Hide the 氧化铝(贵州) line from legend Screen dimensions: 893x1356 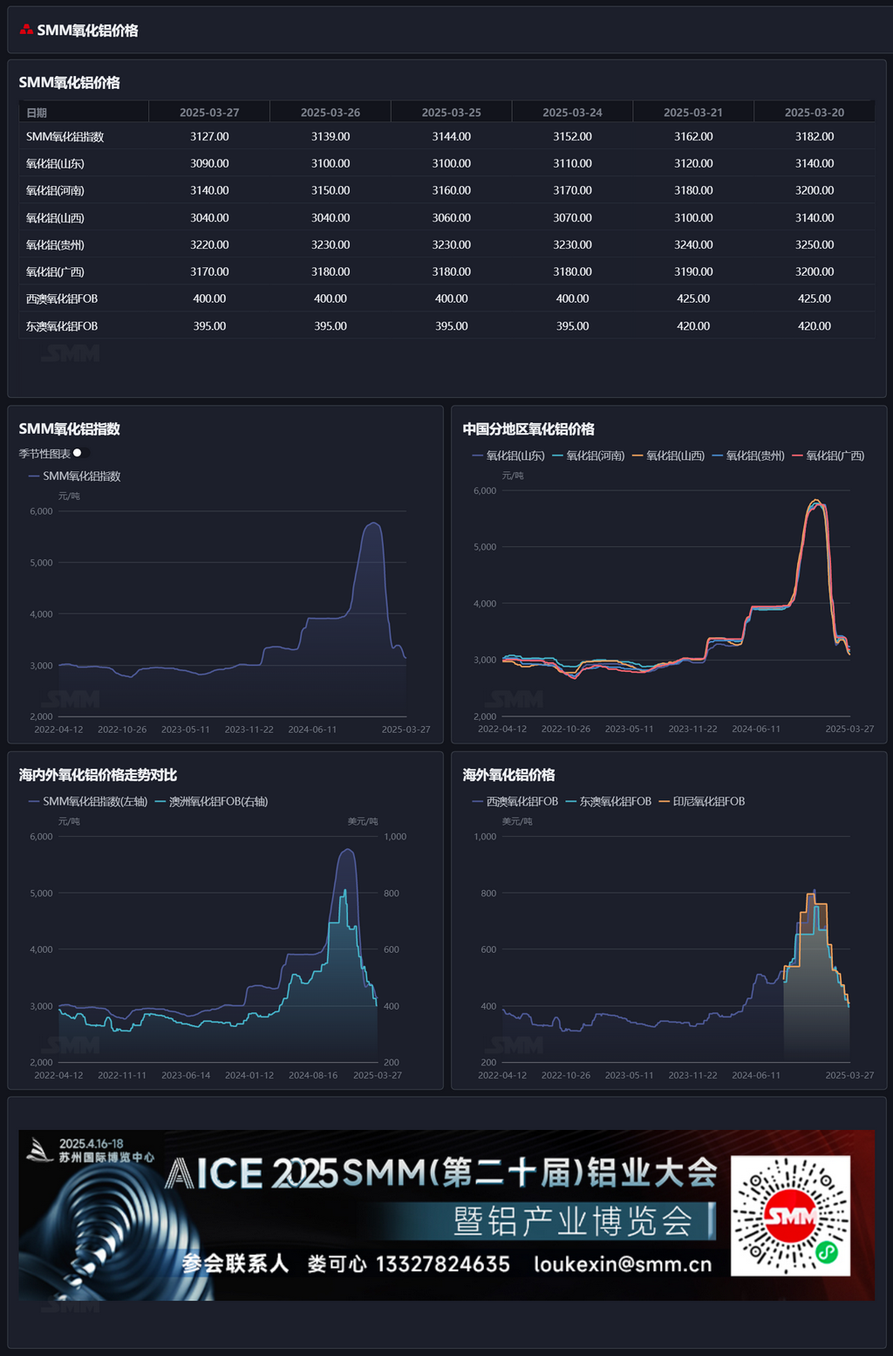(x=748, y=455)
